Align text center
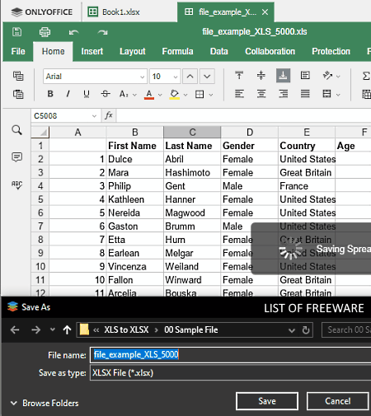This screenshot has height=416, width=371. (x=261, y=94)
